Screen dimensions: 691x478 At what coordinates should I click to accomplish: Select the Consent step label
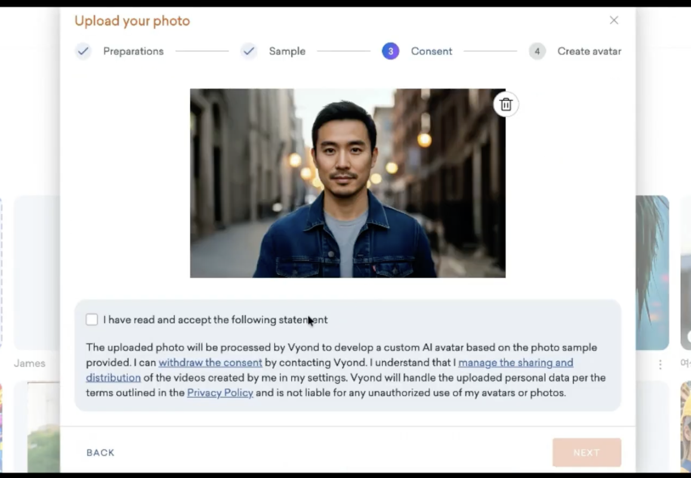pyautogui.click(x=431, y=51)
